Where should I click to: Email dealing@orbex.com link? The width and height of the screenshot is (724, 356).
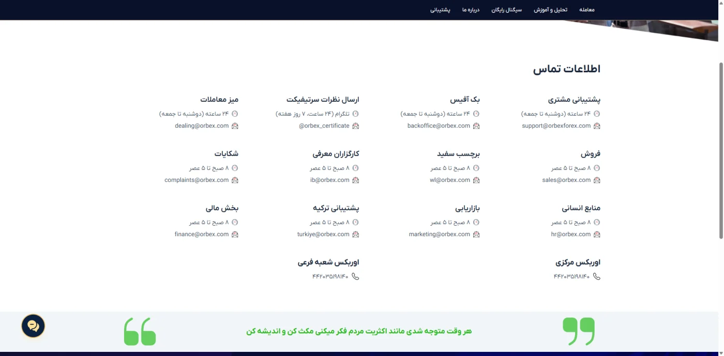pos(202,126)
